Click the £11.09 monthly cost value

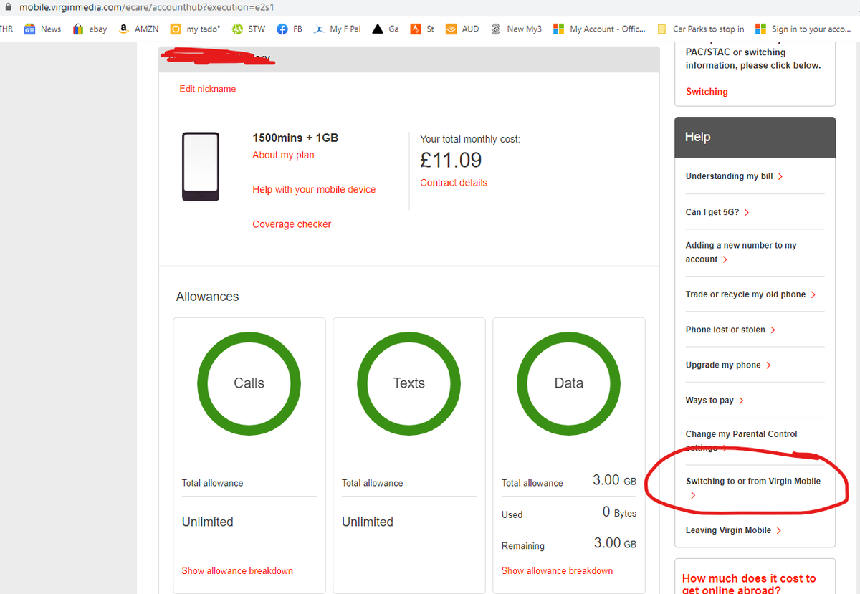click(x=451, y=160)
